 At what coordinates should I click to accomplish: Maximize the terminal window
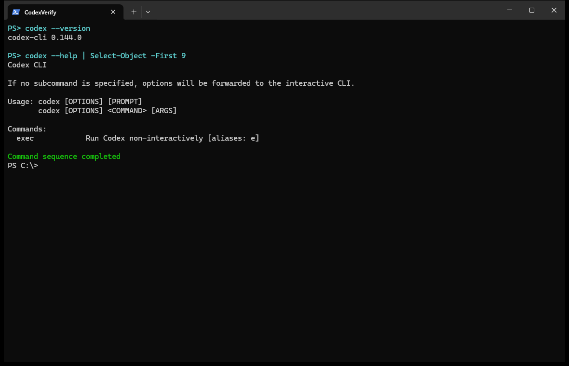[x=531, y=10]
